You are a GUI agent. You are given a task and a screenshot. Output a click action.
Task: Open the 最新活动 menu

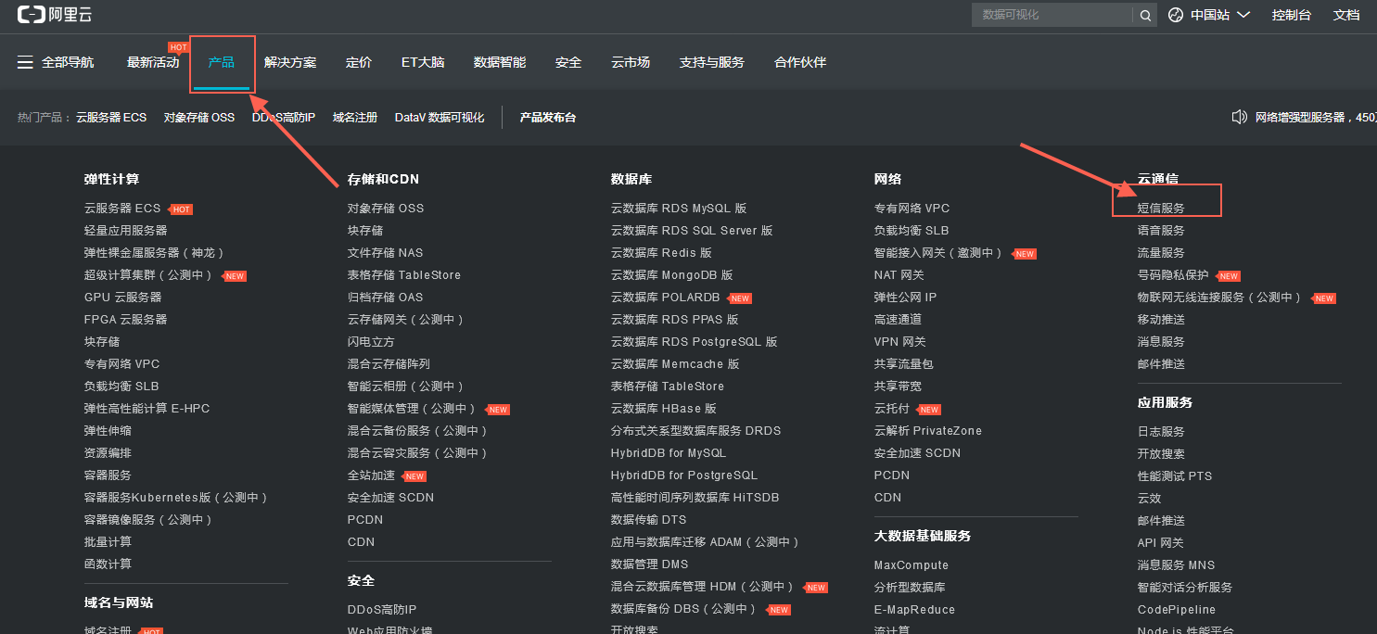pos(153,62)
